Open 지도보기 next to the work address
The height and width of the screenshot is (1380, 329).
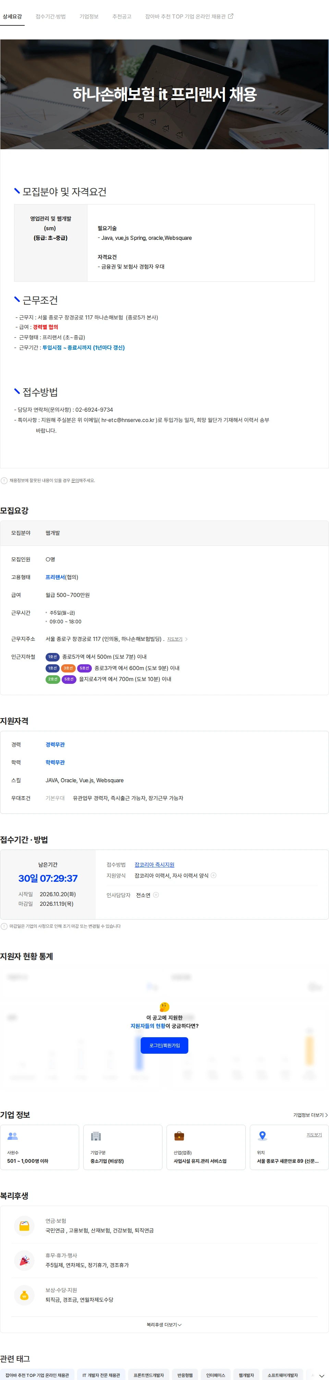[x=174, y=639]
